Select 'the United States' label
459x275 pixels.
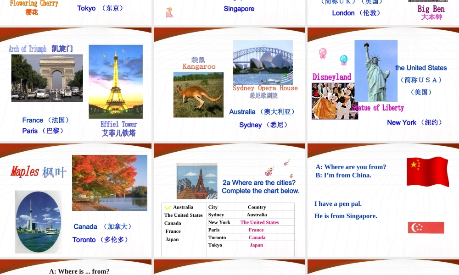click(x=421, y=68)
